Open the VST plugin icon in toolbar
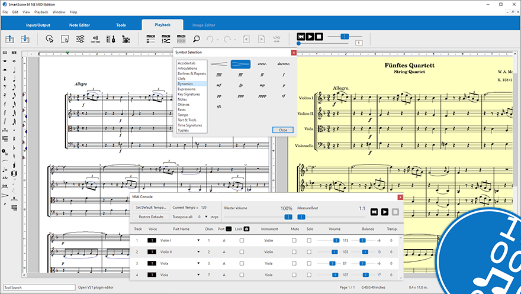Viewport: 521px width, 294px height. (277, 39)
